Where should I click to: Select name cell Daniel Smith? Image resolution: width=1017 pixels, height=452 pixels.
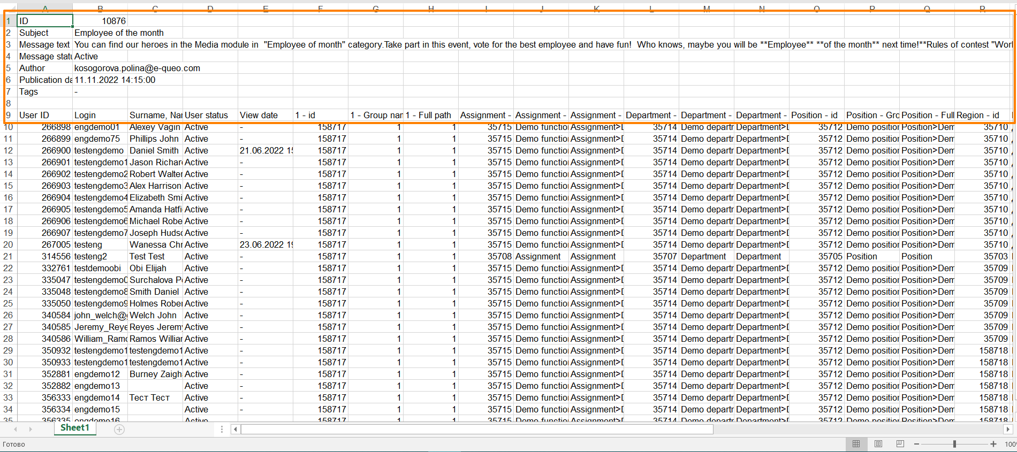pyautogui.click(x=155, y=150)
